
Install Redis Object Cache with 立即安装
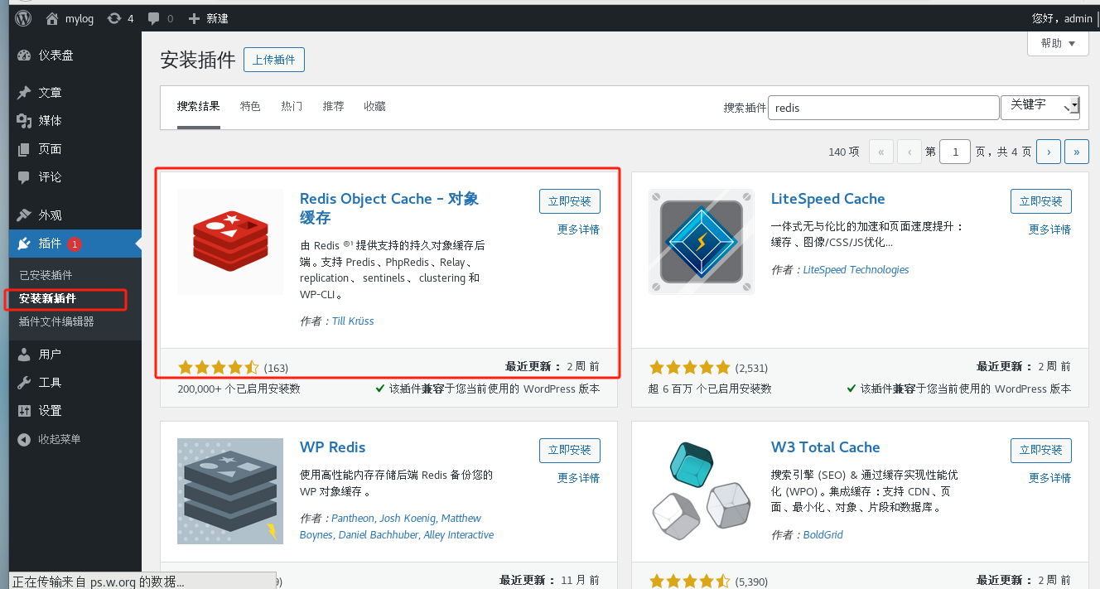click(570, 201)
